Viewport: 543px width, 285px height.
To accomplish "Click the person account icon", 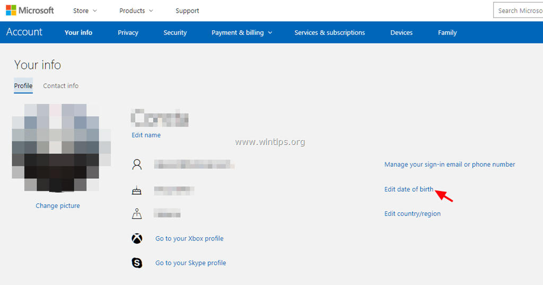I will tap(137, 165).
